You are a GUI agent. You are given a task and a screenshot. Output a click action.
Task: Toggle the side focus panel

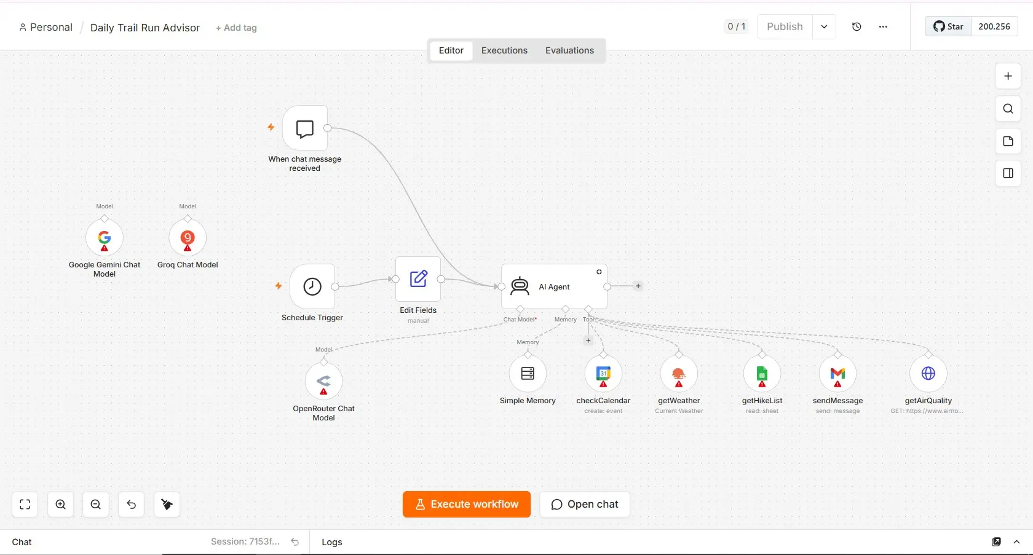coord(1008,173)
